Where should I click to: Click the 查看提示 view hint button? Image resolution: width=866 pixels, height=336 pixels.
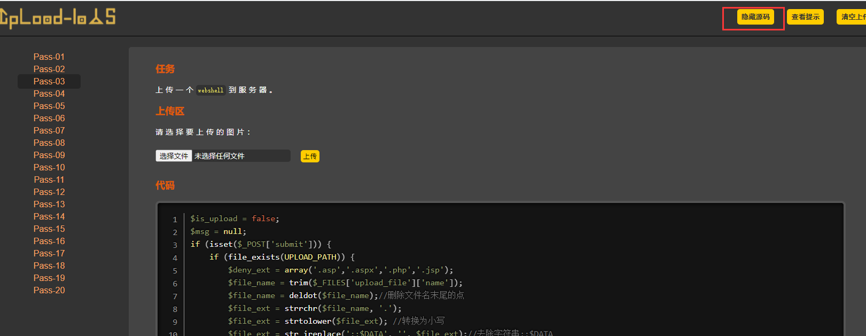805,17
